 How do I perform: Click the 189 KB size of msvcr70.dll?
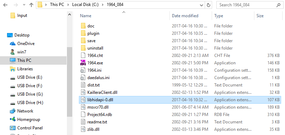click(273, 107)
